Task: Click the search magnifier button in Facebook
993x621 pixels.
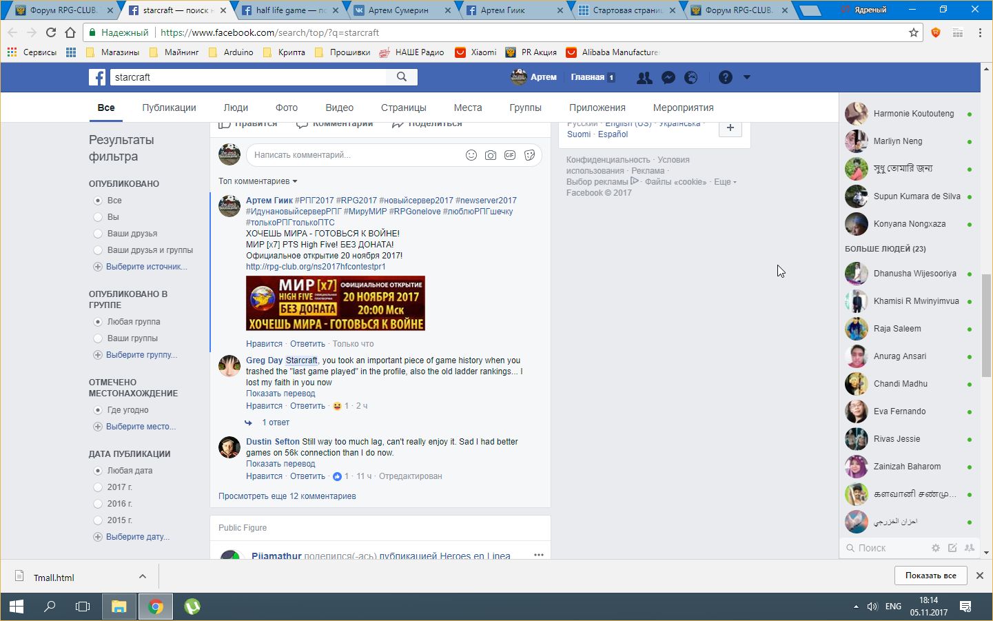Action: click(x=402, y=77)
